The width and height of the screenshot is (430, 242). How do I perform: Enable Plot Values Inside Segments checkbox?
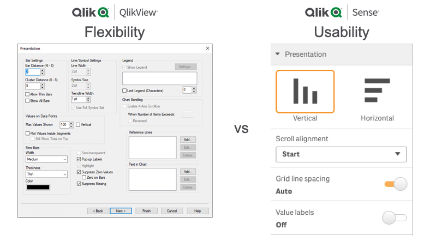point(28,134)
